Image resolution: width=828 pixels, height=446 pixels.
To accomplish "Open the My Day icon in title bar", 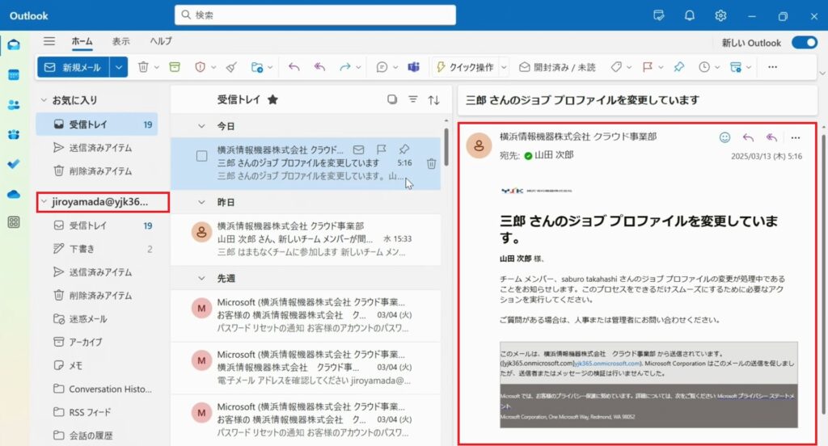I will (x=658, y=16).
